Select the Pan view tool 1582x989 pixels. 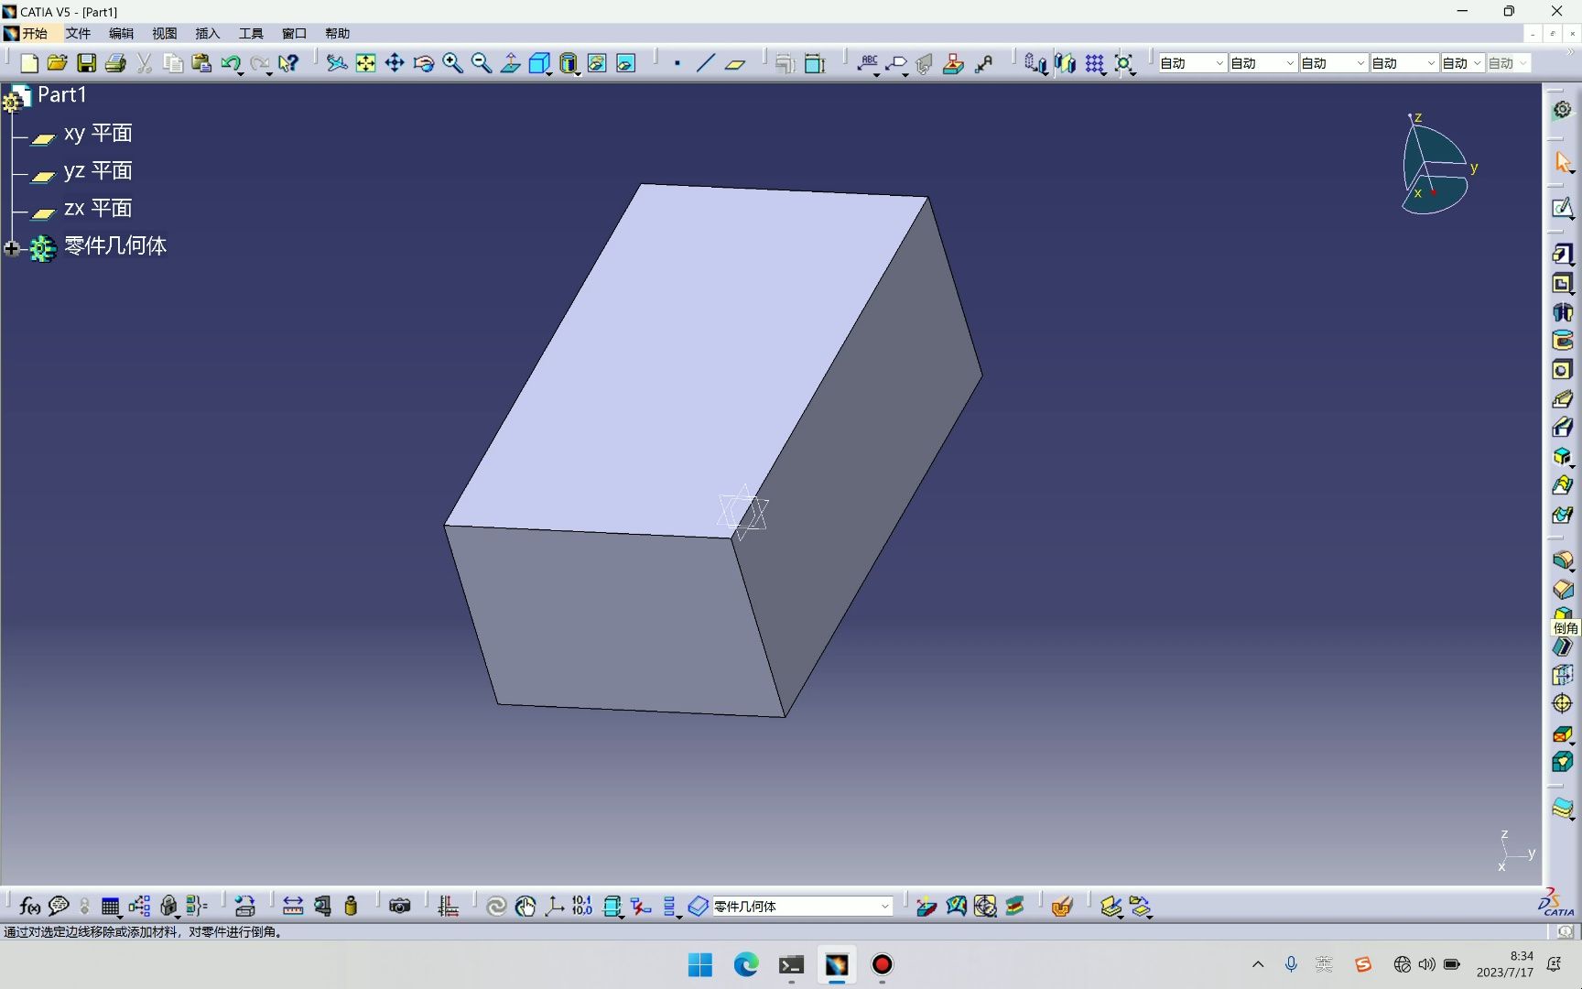395,63
